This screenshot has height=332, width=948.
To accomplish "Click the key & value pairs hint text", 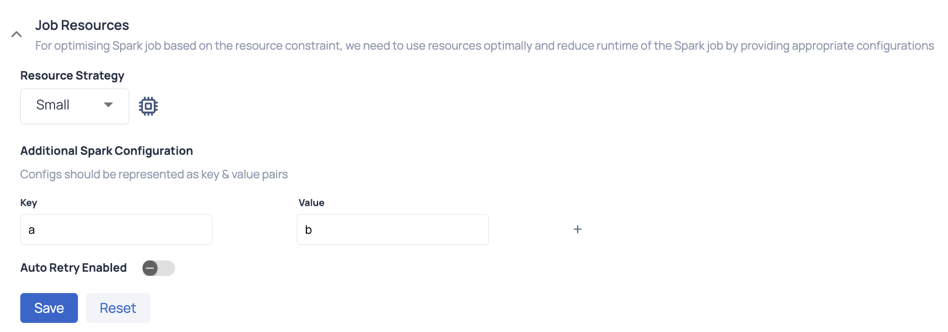I will coord(154,175).
